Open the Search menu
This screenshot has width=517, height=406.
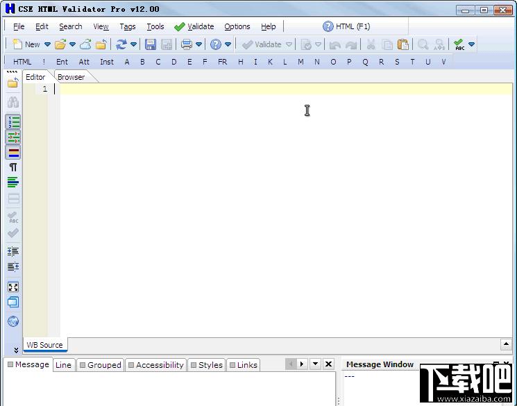(71, 26)
